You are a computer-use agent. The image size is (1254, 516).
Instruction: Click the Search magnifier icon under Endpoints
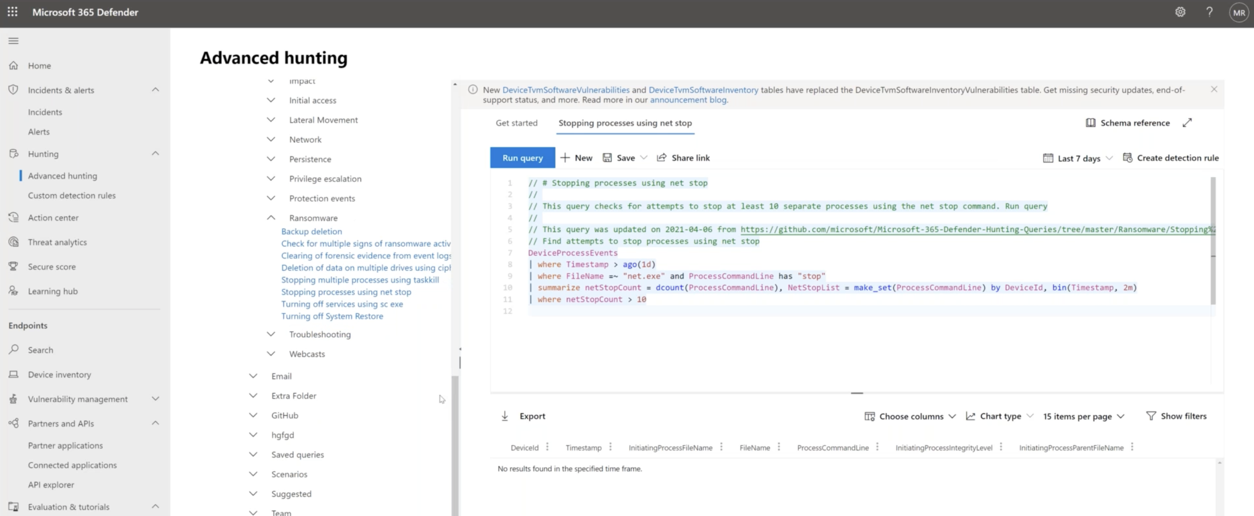coord(14,349)
